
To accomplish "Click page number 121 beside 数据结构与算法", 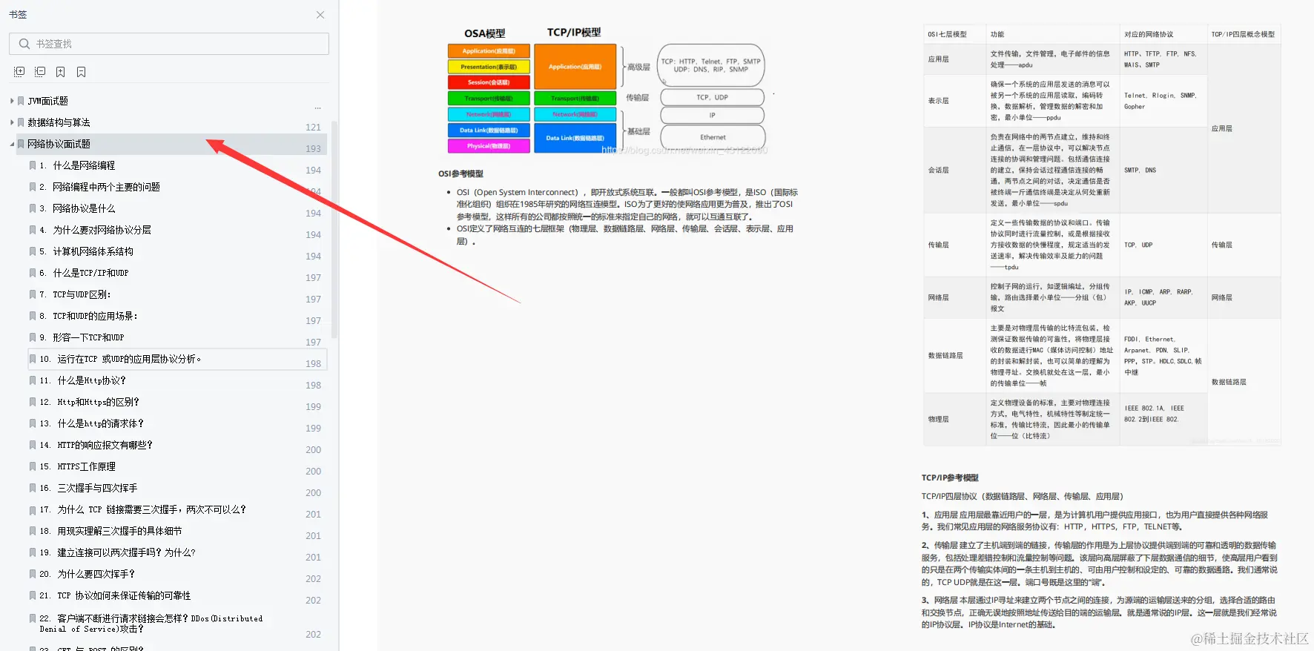I will [313, 128].
